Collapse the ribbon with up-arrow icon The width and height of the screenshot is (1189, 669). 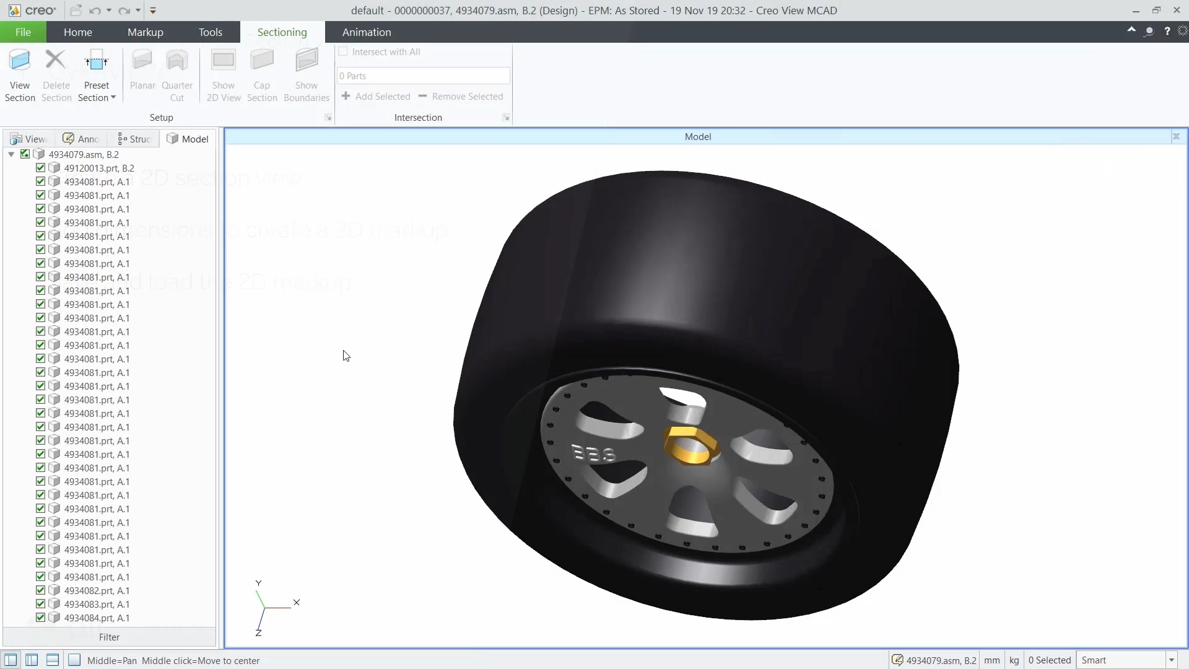(1131, 30)
